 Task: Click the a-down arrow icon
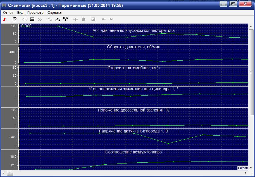click(x=104, y=19)
